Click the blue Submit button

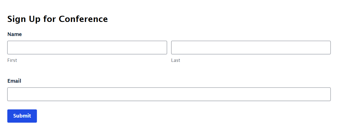[22, 116]
